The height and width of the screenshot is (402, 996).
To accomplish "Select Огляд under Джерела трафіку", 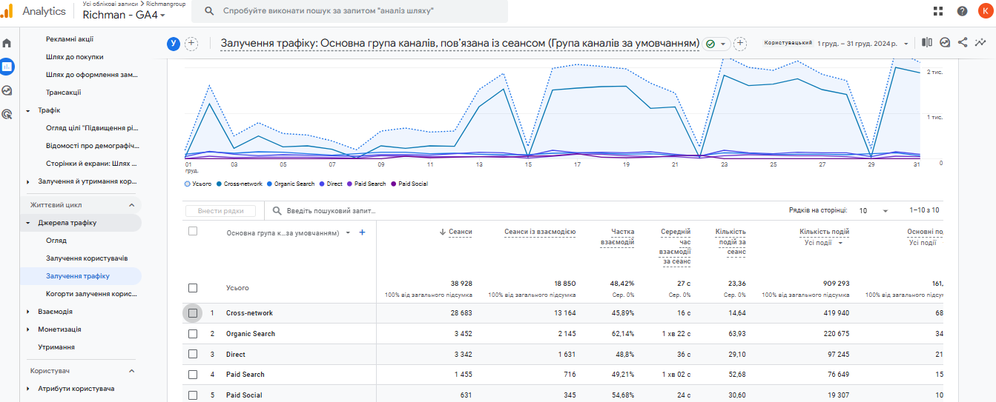I will tap(56, 241).
